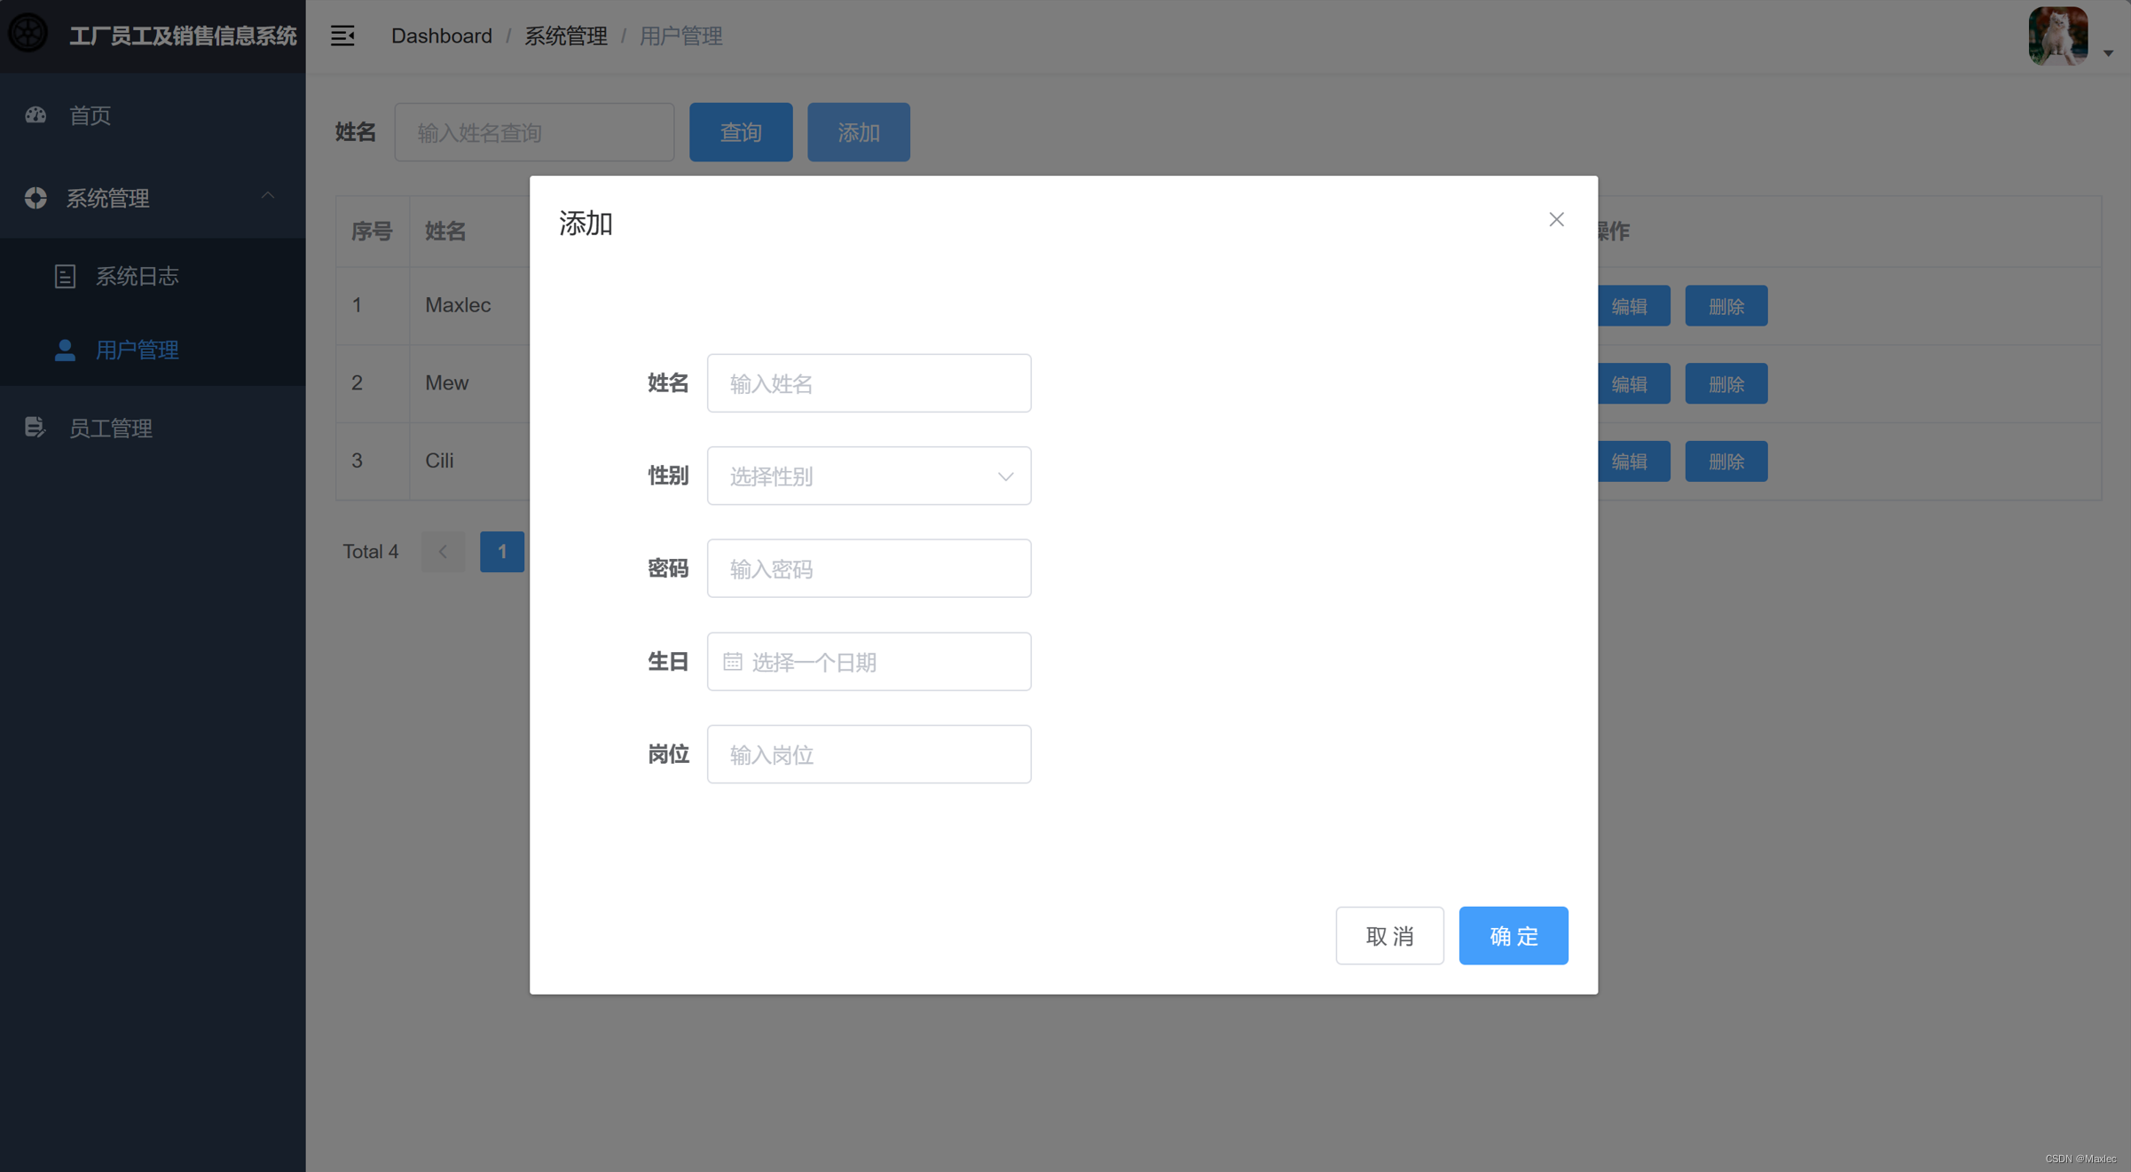This screenshot has height=1172, width=2131.
Task: Click the 员工管理 form icon
Action: (35, 428)
